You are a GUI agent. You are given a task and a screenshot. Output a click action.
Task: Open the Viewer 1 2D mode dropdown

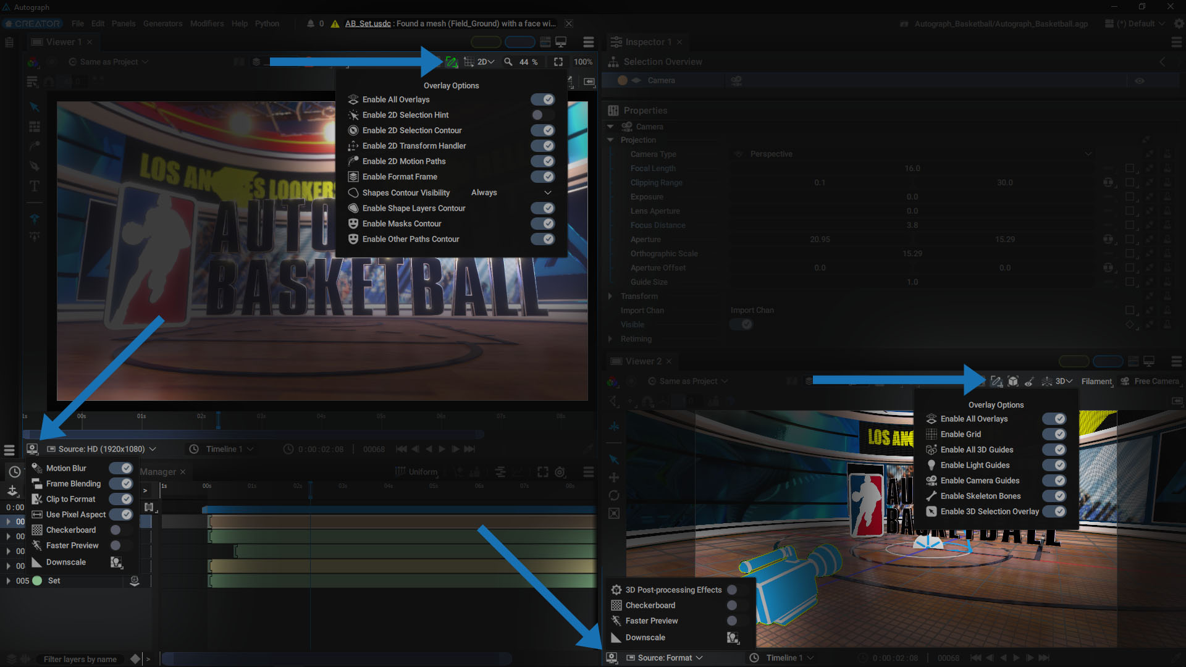(486, 62)
